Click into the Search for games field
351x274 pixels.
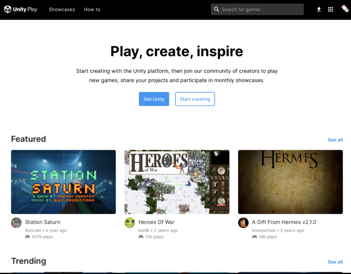tap(261, 9)
